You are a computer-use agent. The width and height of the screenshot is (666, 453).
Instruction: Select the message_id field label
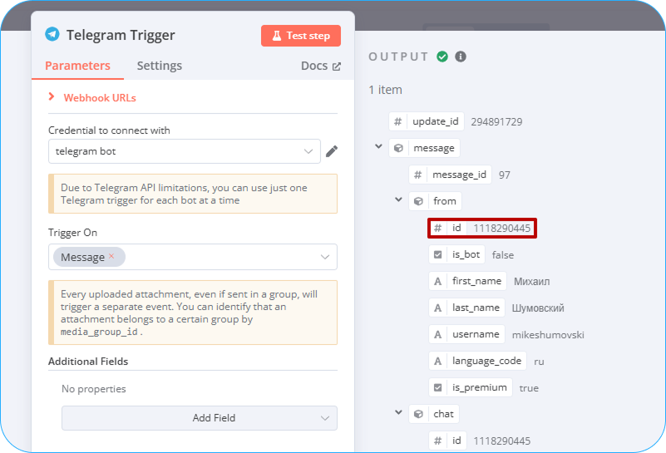[x=459, y=175]
